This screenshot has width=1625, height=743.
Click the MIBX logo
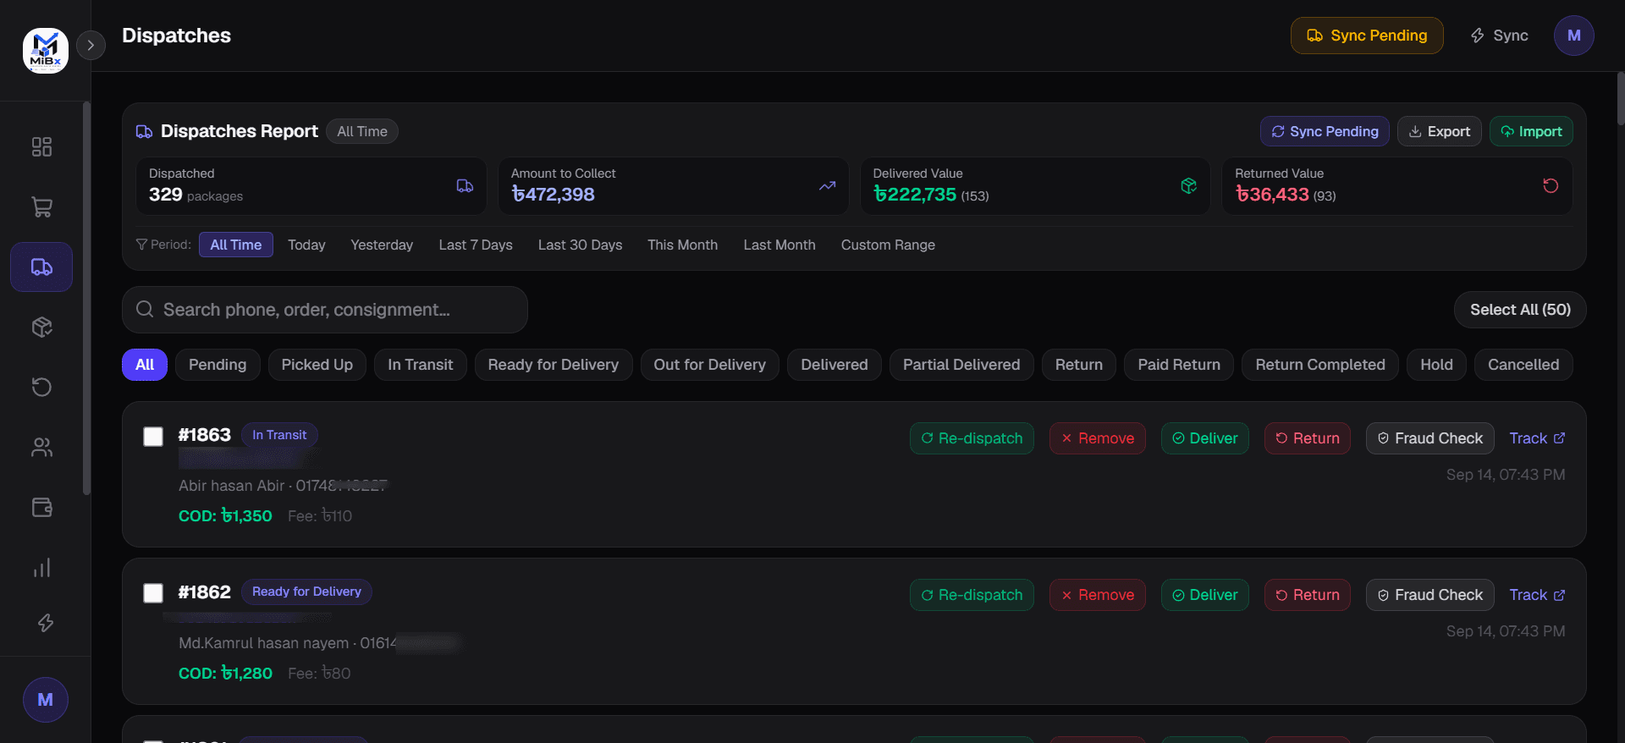(45, 51)
